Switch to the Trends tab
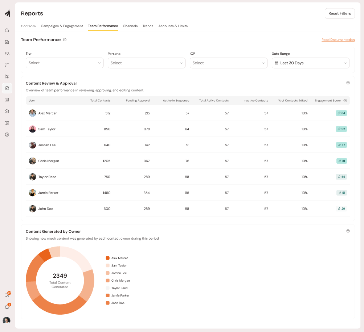 (x=148, y=26)
